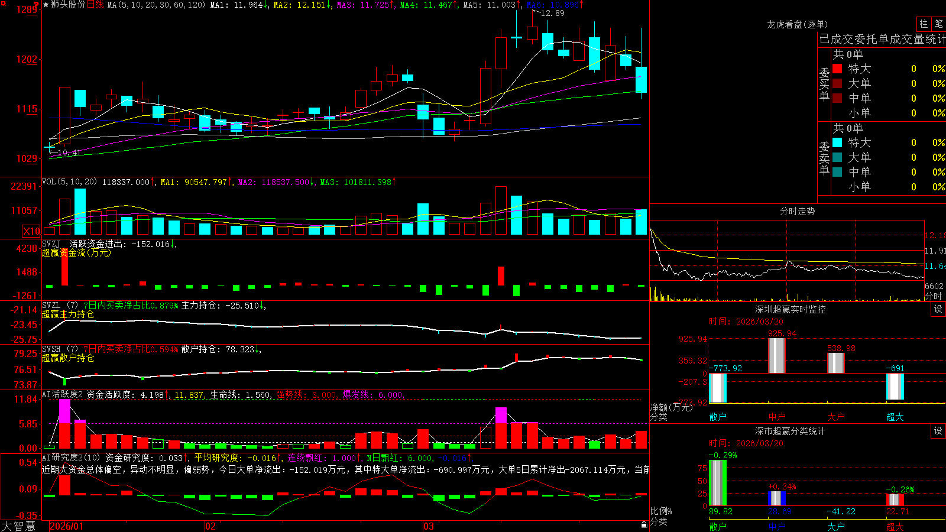Click the 02 month marker on date axis
946x532 pixels.
(210, 526)
